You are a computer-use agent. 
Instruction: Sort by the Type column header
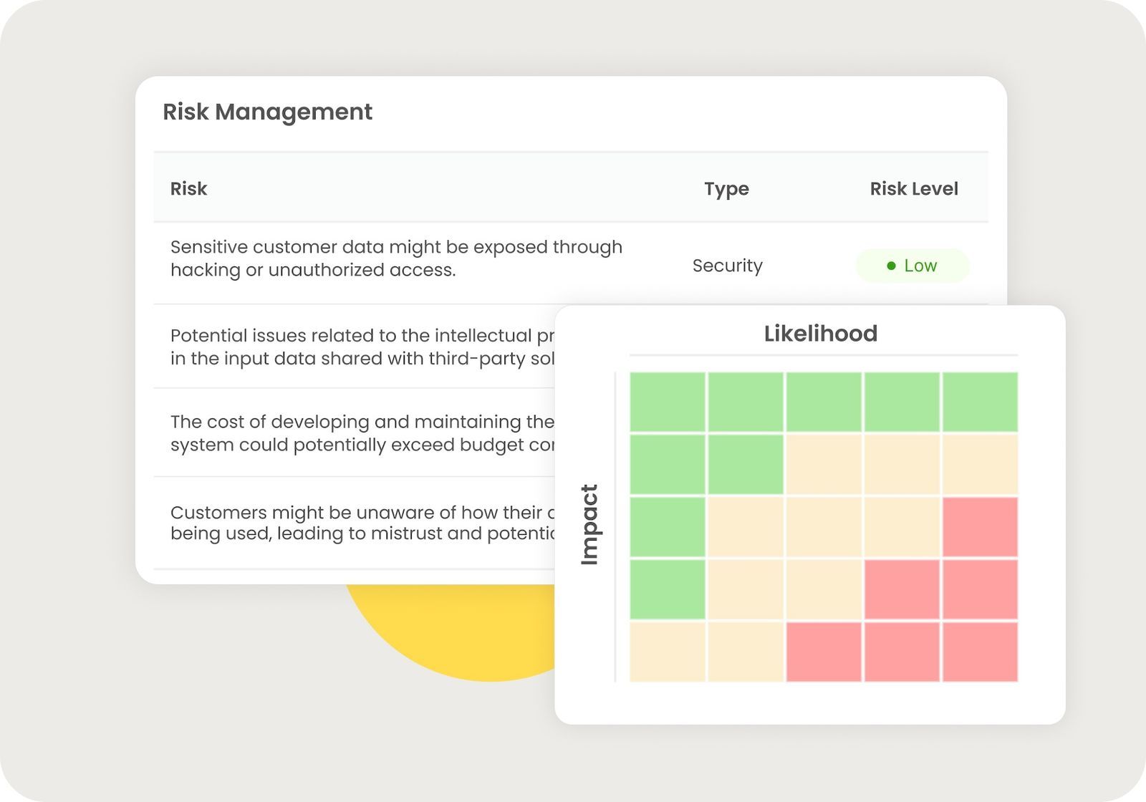(726, 189)
